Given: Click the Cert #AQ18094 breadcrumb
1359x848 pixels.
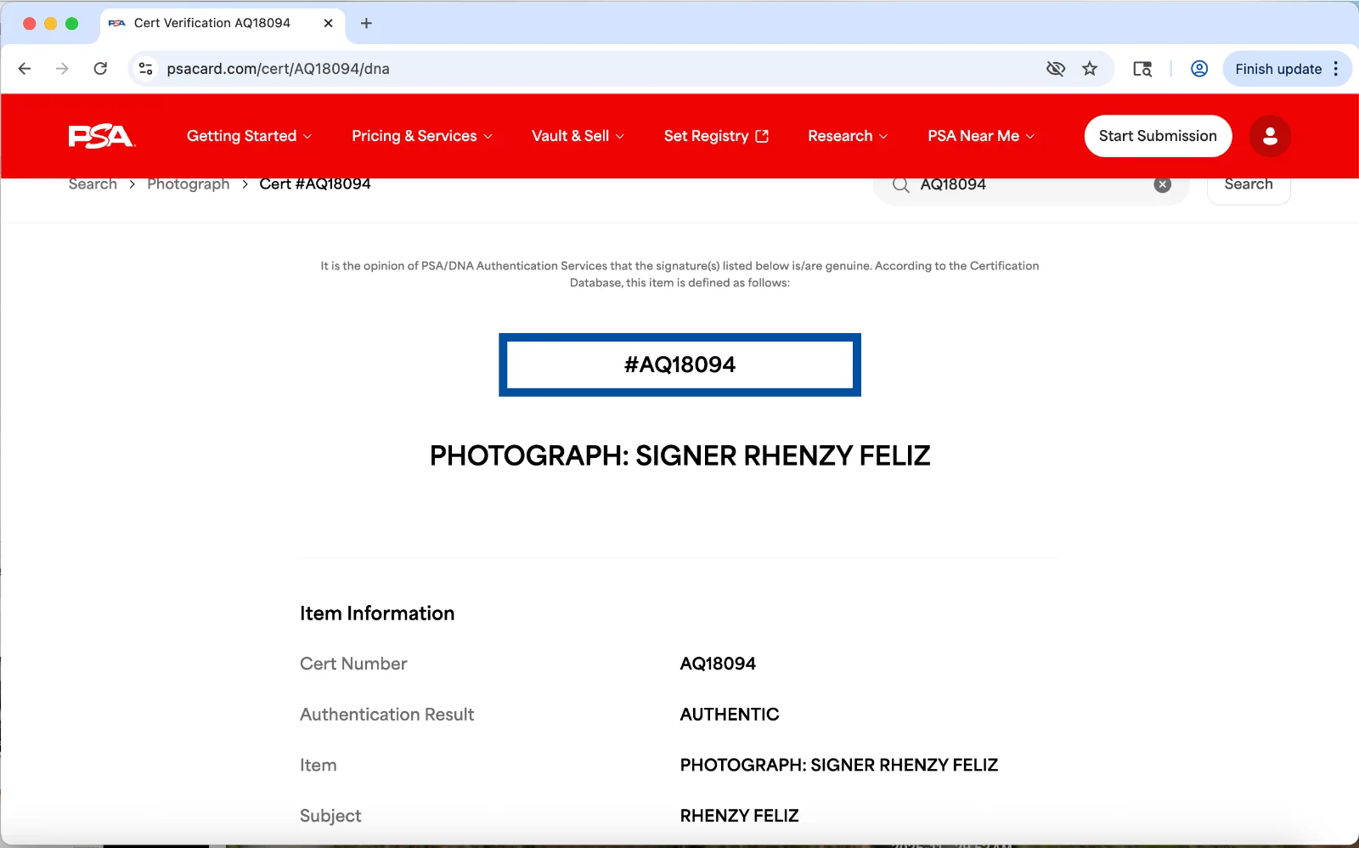Looking at the screenshot, I should (315, 184).
